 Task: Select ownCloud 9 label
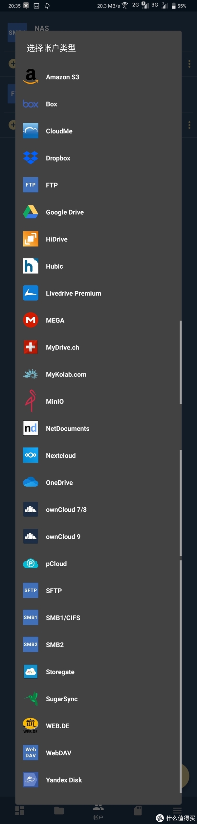click(x=63, y=537)
